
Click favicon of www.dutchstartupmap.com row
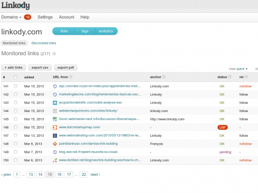(55, 127)
